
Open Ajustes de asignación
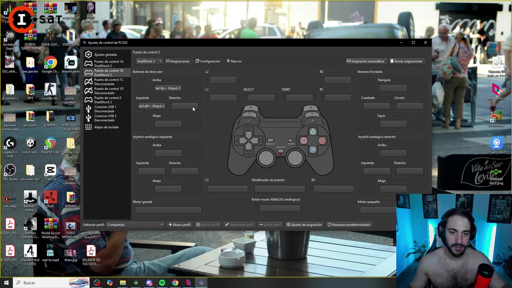[x=304, y=225]
